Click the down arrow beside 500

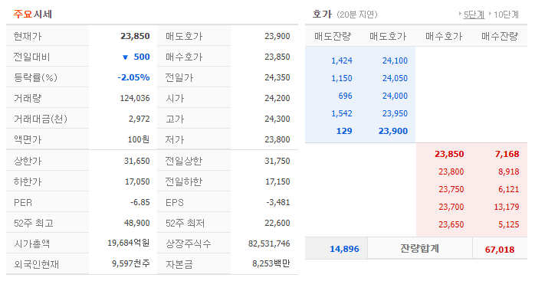125,57
